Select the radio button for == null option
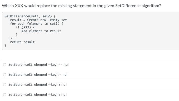Image resolution: width=179 pixels, height=101 pixels. point(5,65)
